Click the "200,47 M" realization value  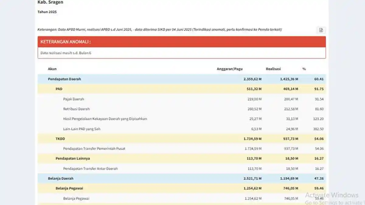(291, 99)
